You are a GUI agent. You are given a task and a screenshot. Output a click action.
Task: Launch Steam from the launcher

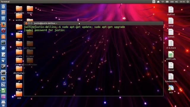coord(3,67)
